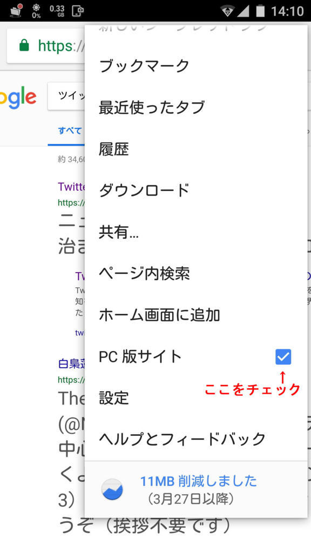Open 履歴 from the menu

pyautogui.click(x=195, y=149)
